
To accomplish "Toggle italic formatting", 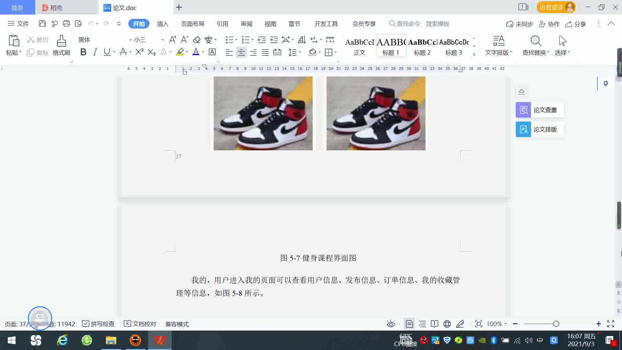I will coord(95,52).
